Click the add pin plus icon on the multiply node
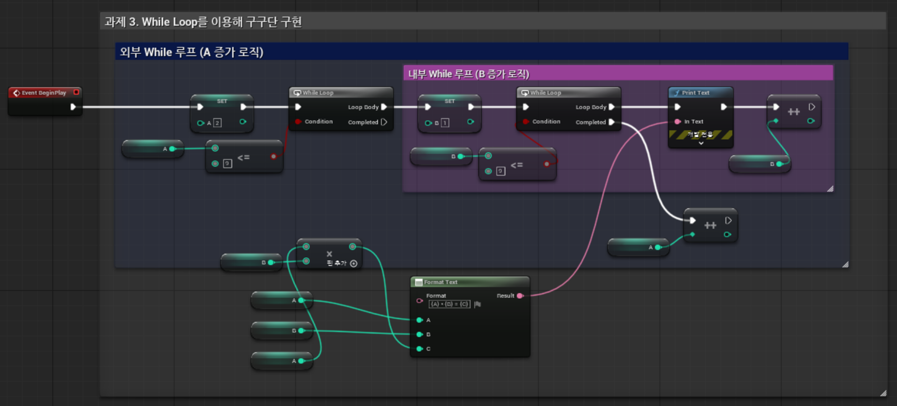 353,264
